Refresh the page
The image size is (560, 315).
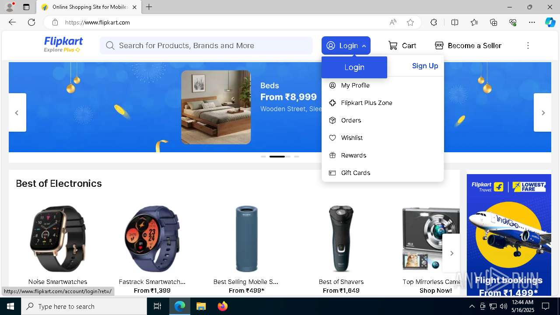coord(31,22)
